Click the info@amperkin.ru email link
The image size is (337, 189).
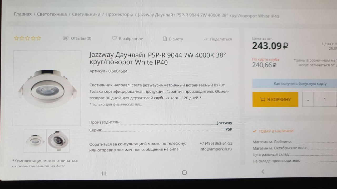click(x=216, y=149)
